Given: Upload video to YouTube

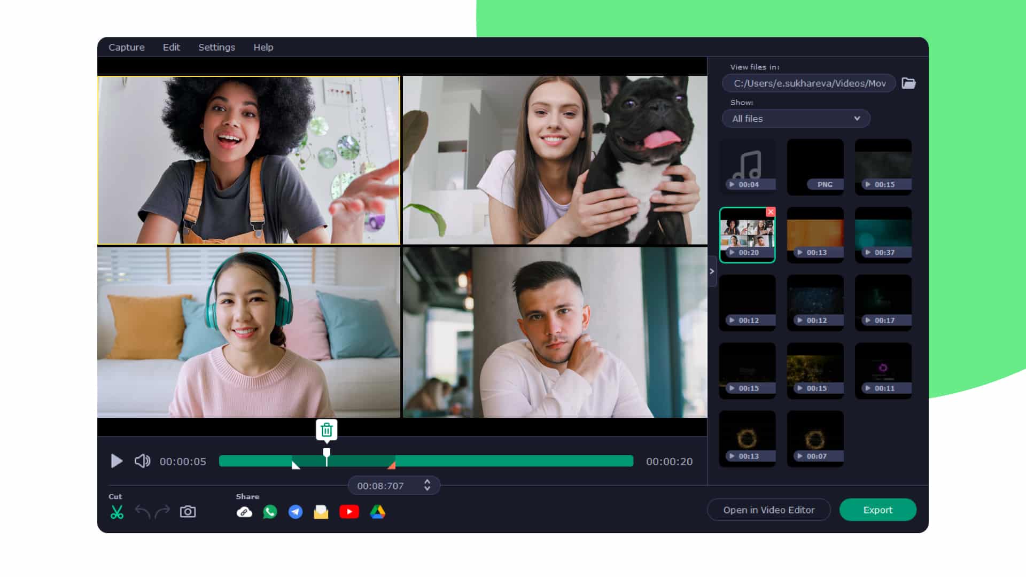Looking at the screenshot, I should 349,512.
